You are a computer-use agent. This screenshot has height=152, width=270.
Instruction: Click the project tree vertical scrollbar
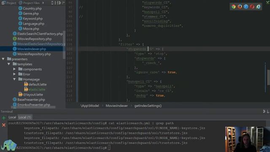pyautogui.click(x=64, y=45)
